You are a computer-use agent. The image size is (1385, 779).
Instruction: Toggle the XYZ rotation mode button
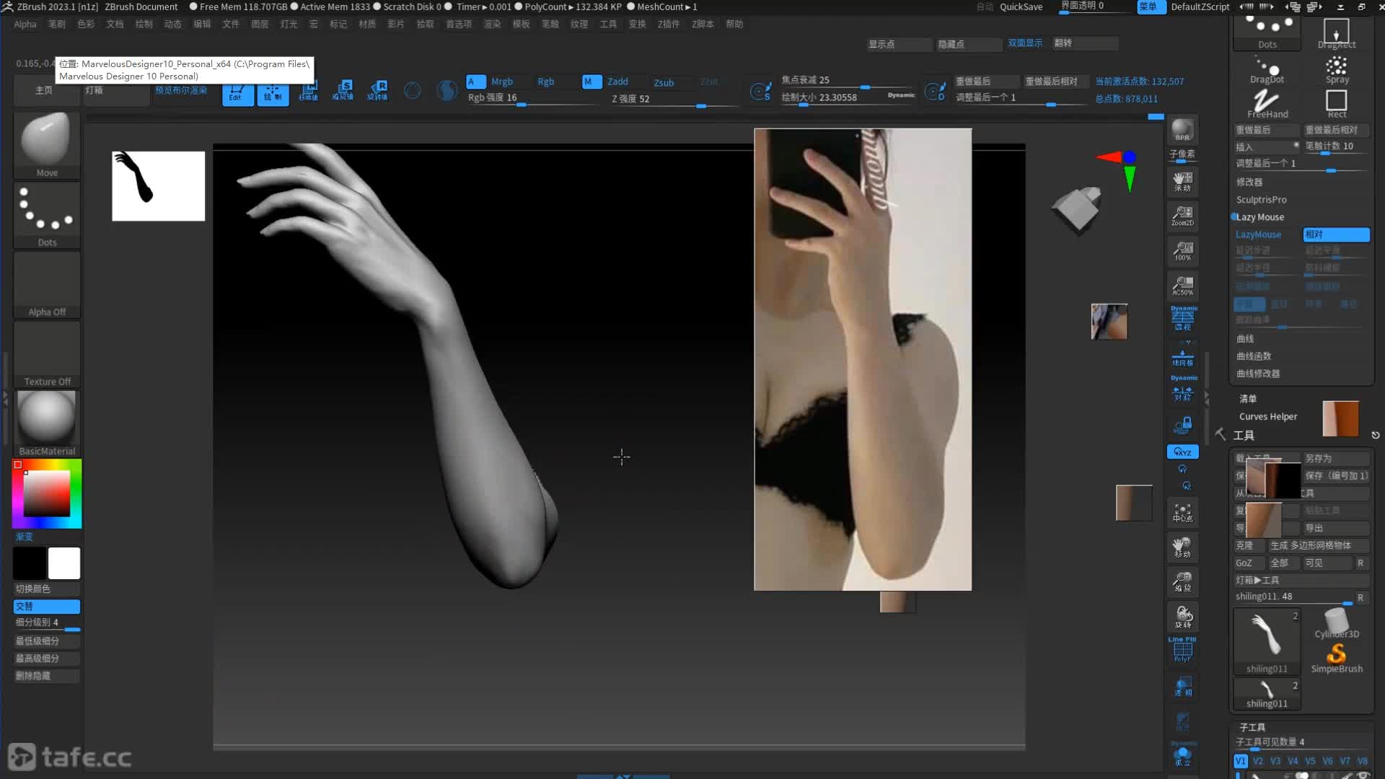1182,452
